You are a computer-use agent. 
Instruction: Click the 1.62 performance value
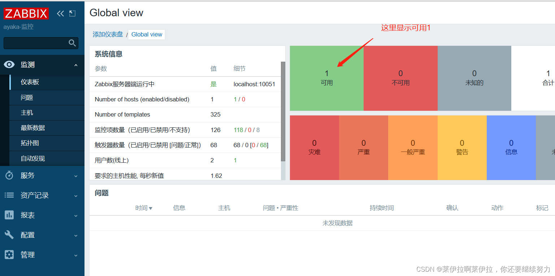216,176
